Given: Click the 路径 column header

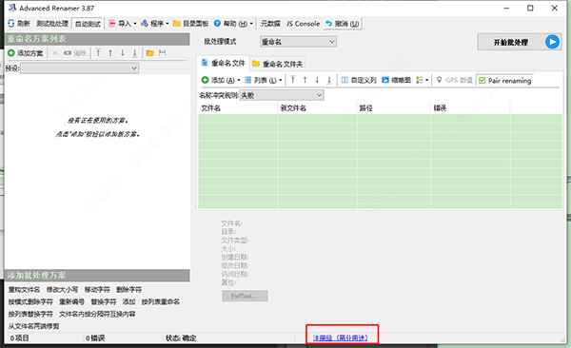Looking at the screenshot, I should point(394,108).
